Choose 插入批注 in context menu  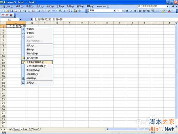click(x=37, y=58)
